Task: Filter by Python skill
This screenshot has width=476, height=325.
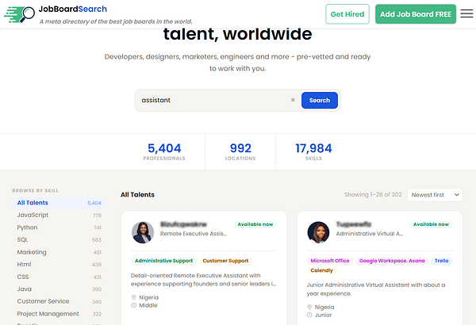Action: tap(59, 227)
